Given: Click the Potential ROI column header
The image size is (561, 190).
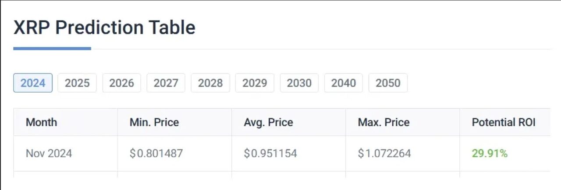Looking at the screenshot, I should click(x=504, y=122).
